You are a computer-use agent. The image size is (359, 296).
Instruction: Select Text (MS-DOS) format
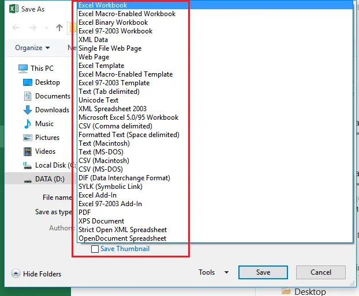[x=215, y=152]
